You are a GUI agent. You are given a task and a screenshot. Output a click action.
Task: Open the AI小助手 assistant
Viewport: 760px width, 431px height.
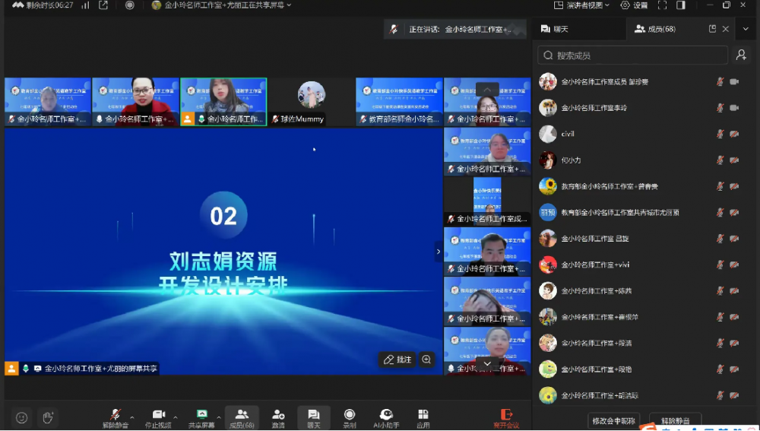pos(386,418)
